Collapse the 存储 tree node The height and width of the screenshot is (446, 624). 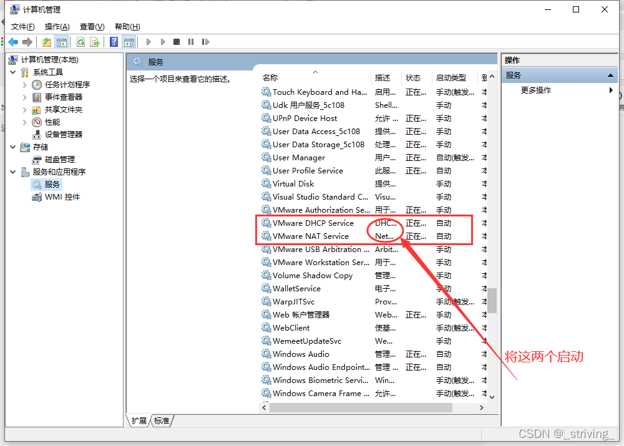pos(12,147)
